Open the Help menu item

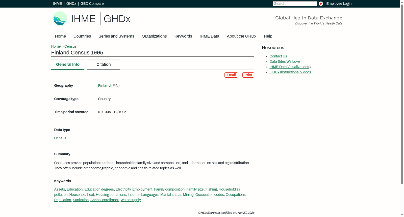(x=268, y=36)
